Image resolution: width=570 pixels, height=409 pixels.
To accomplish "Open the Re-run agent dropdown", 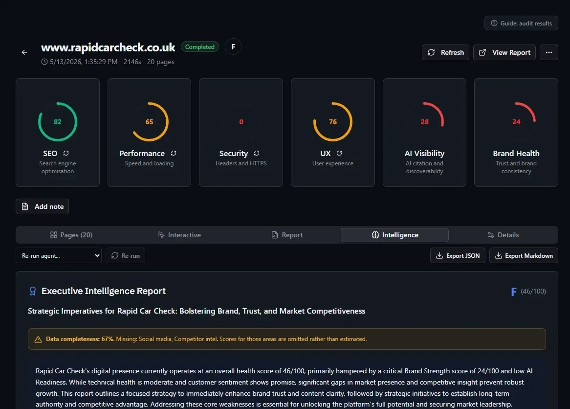I will click(59, 255).
